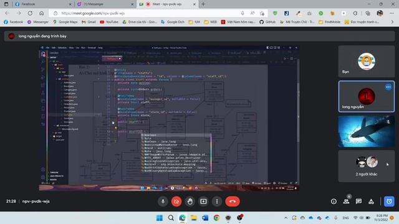Click the shared screen presentation
The image size is (399, 224).
(169, 118)
